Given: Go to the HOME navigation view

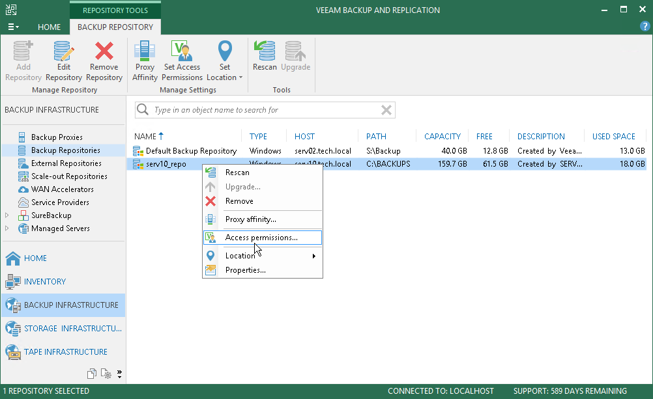Looking at the screenshot, I should pyautogui.click(x=63, y=258).
